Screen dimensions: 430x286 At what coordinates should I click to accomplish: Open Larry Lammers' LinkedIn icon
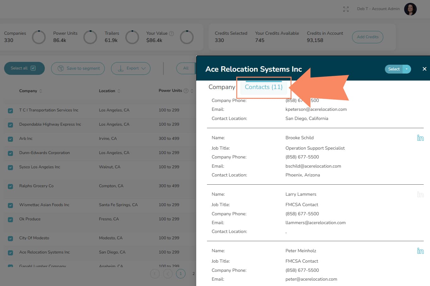click(x=420, y=194)
